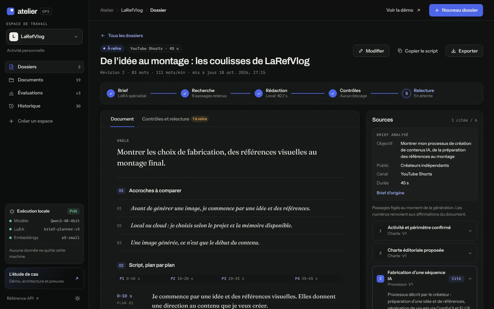Click the Nouveau dossier button

click(456, 10)
